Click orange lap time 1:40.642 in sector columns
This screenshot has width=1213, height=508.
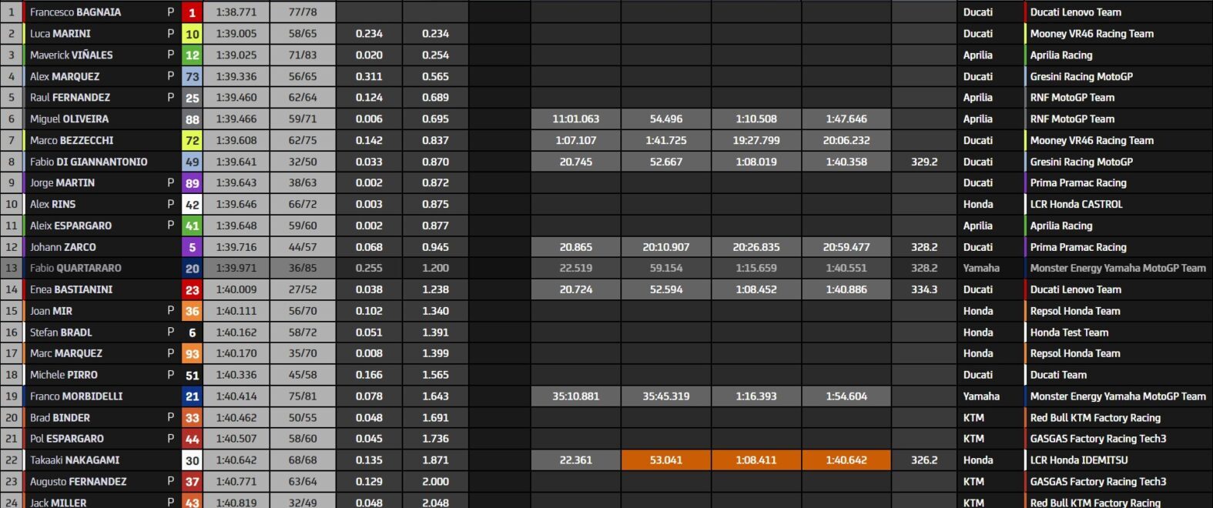click(846, 461)
